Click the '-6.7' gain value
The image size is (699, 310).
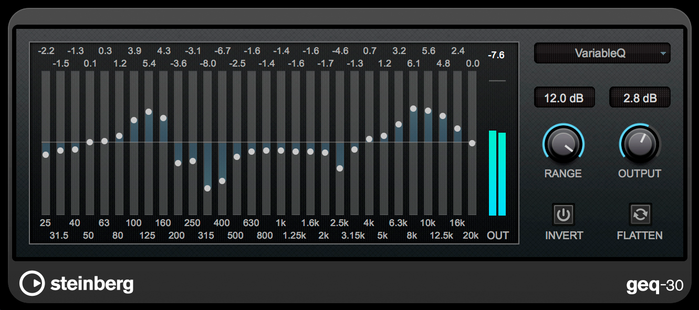tap(222, 51)
